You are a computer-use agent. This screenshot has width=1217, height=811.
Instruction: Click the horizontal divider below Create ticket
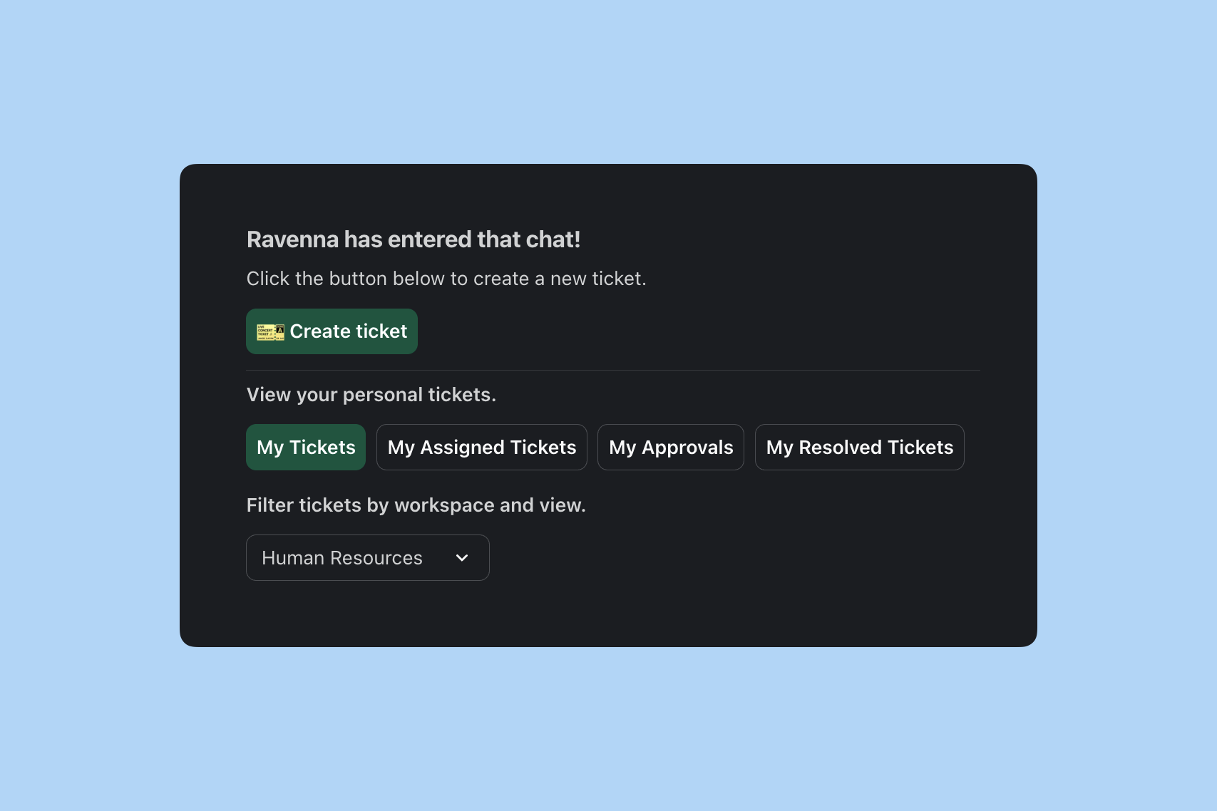click(x=613, y=371)
